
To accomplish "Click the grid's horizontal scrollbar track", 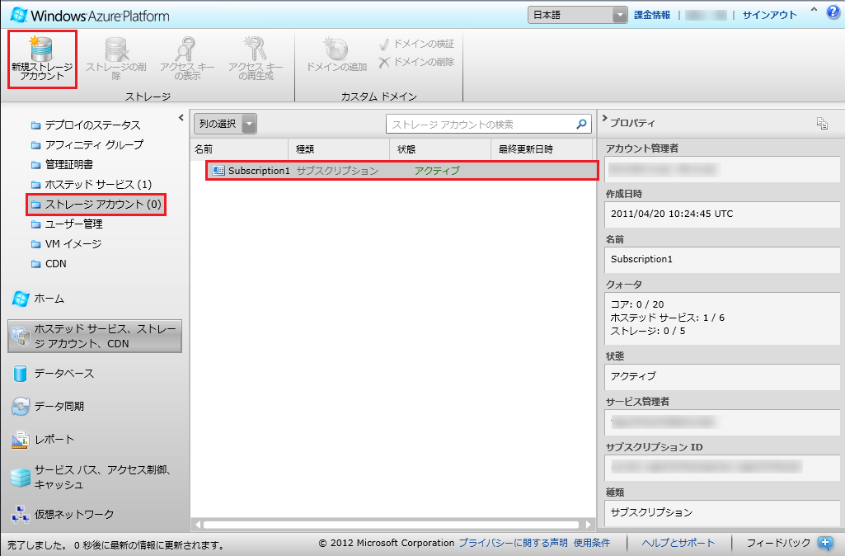I will coord(392,524).
